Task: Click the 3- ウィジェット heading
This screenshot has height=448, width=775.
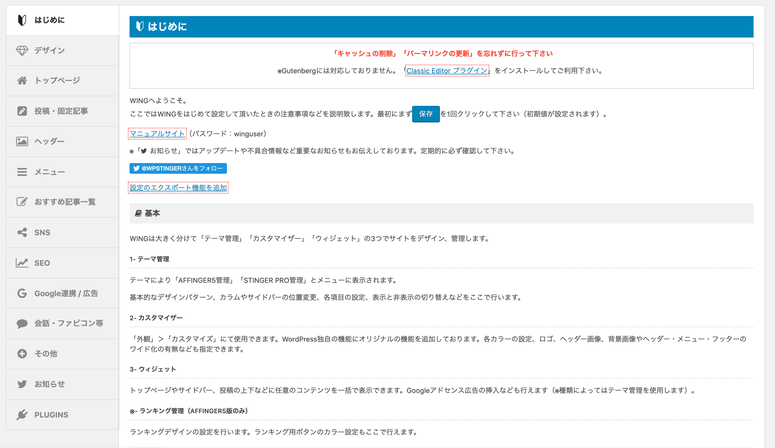Action: [153, 369]
